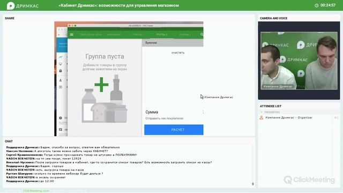
Task: Click the Компания Дримкас label by cursor
Action: pos(219,97)
